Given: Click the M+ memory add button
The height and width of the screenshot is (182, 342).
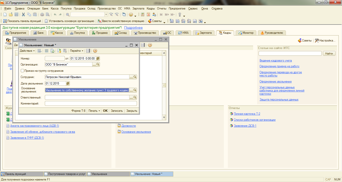Looking at the screenshot, I should click(x=167, y=14).
